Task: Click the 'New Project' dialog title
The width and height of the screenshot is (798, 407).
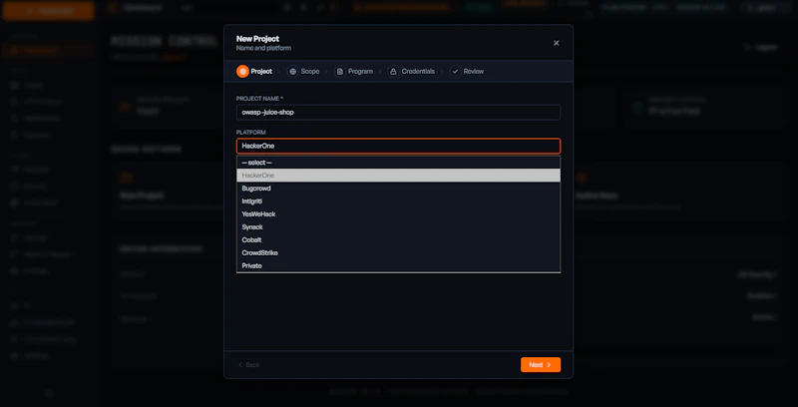Action: click(x=257, y=39)
